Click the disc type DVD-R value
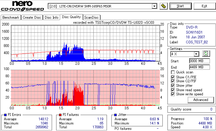 (x=192, y=27)
